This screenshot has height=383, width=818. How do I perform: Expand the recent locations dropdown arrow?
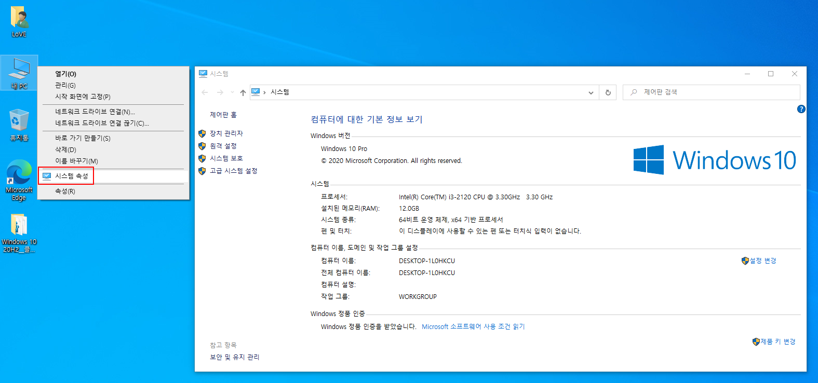[x=232, y=92]
